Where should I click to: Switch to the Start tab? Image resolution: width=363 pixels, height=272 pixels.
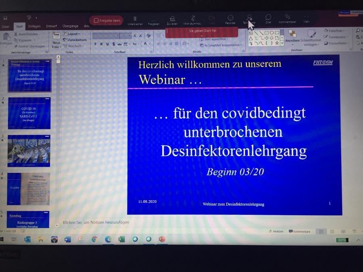pos(19,26)
